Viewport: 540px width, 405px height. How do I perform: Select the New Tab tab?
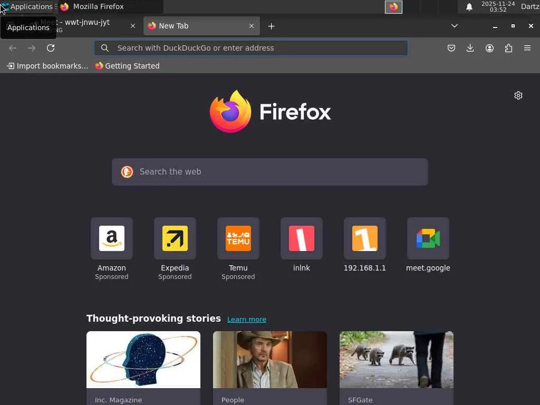click(201, 26)
